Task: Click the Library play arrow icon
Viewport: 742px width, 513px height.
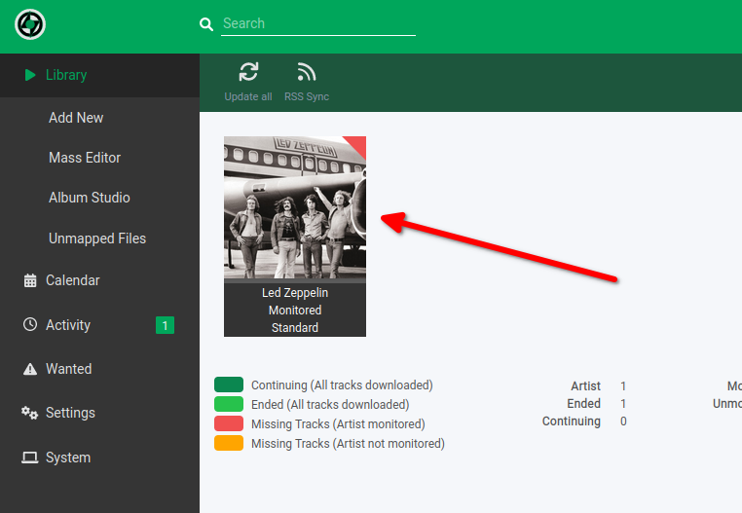Action: (x=30, y=75)
